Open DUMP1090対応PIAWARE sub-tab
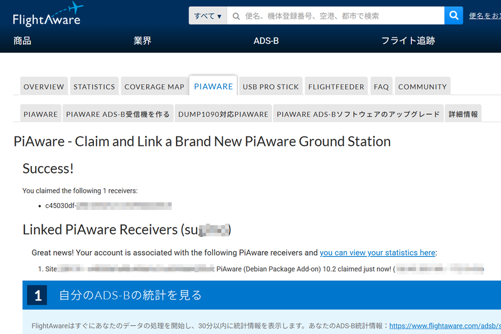 [223, 114]
